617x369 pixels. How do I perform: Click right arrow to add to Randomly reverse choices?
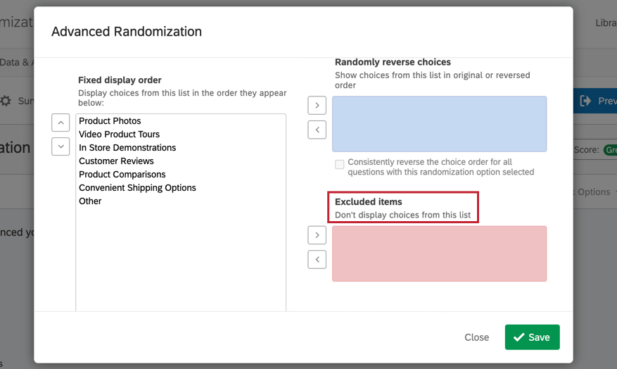(x=317, y=106)
